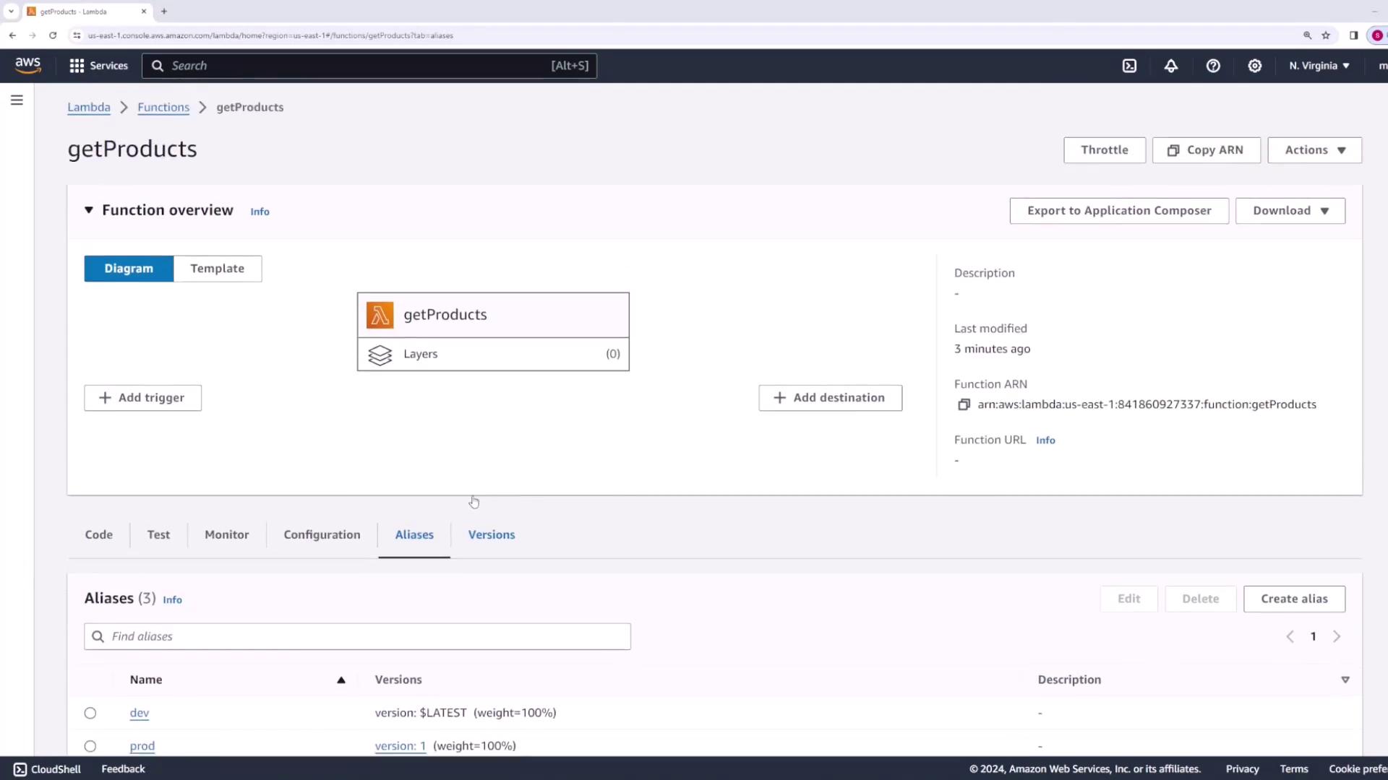Image resolution: width=1388 pixels, height=780 pixels.
Task: Open the Terms footer link
Action: click(1294, 769)
